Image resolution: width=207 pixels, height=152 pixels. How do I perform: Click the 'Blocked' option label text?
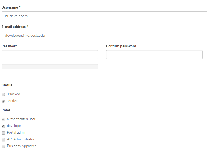click(14, 94)
